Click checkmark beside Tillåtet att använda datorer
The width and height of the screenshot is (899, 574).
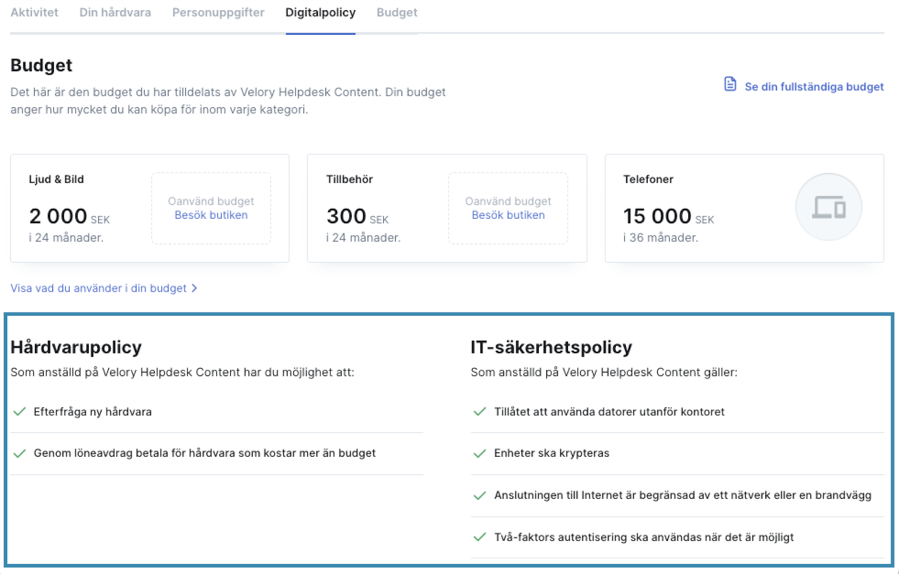point(480,412)
